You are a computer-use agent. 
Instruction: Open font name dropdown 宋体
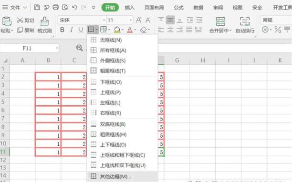tap(104, 20)
